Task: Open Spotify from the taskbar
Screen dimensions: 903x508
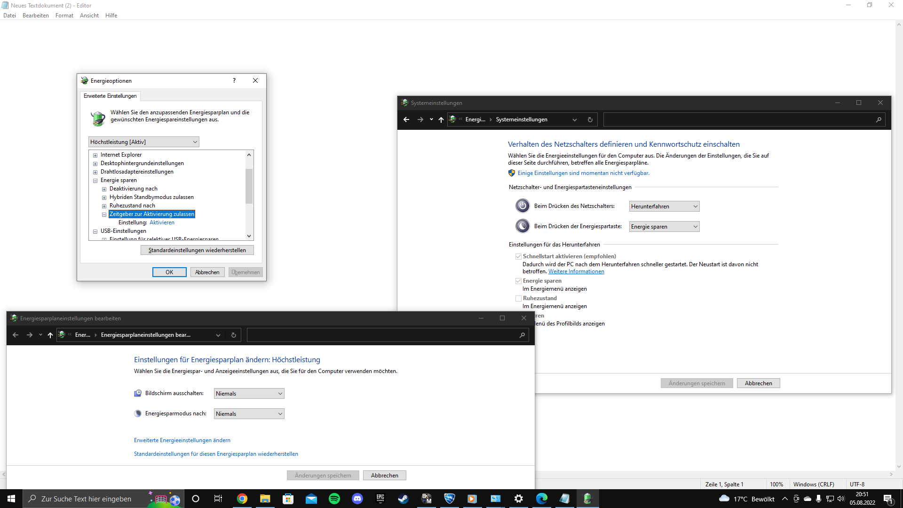Action: (335, 499)
